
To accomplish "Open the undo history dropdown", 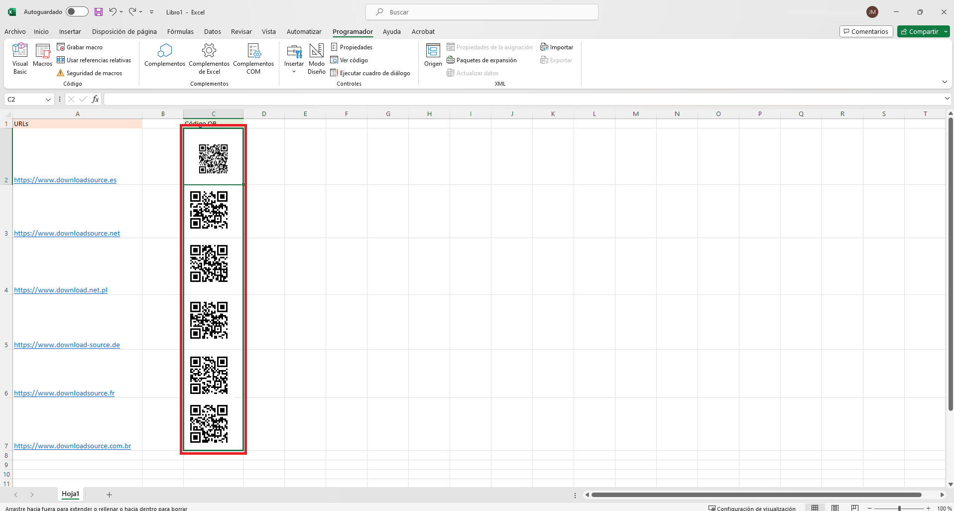I will [121, 11].
